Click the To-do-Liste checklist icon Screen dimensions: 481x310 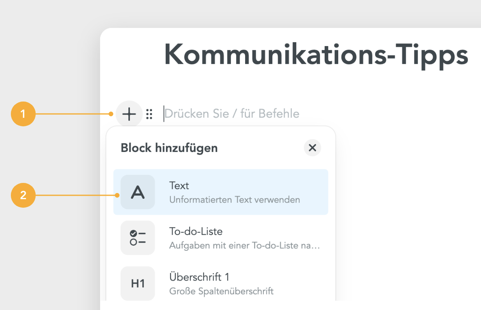point(138,238)
